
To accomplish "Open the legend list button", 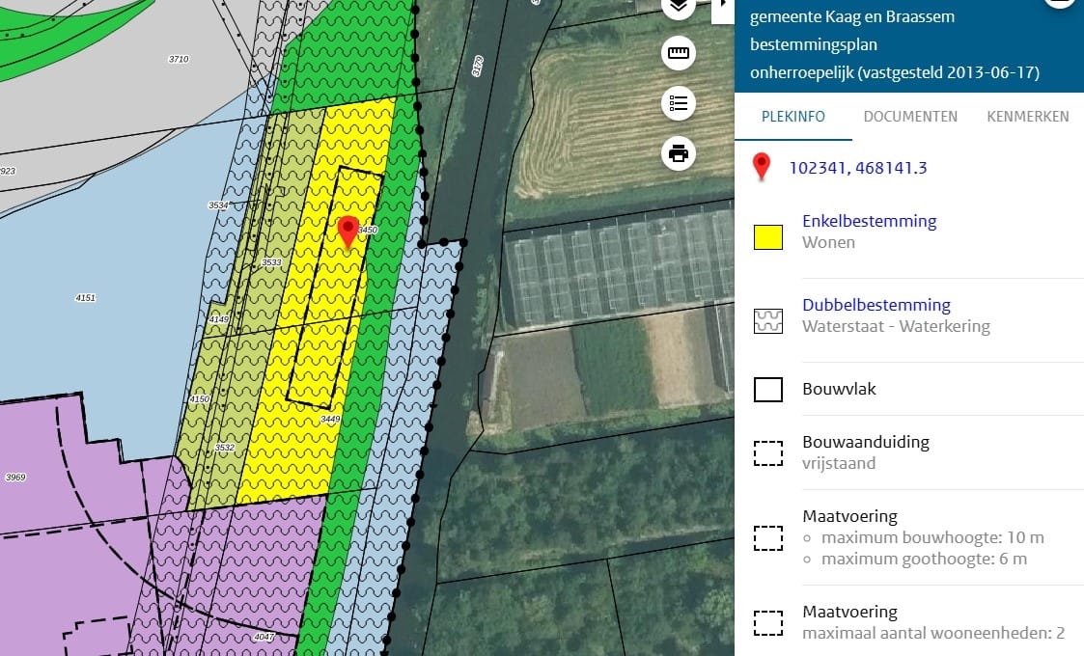I will [679, 103].
